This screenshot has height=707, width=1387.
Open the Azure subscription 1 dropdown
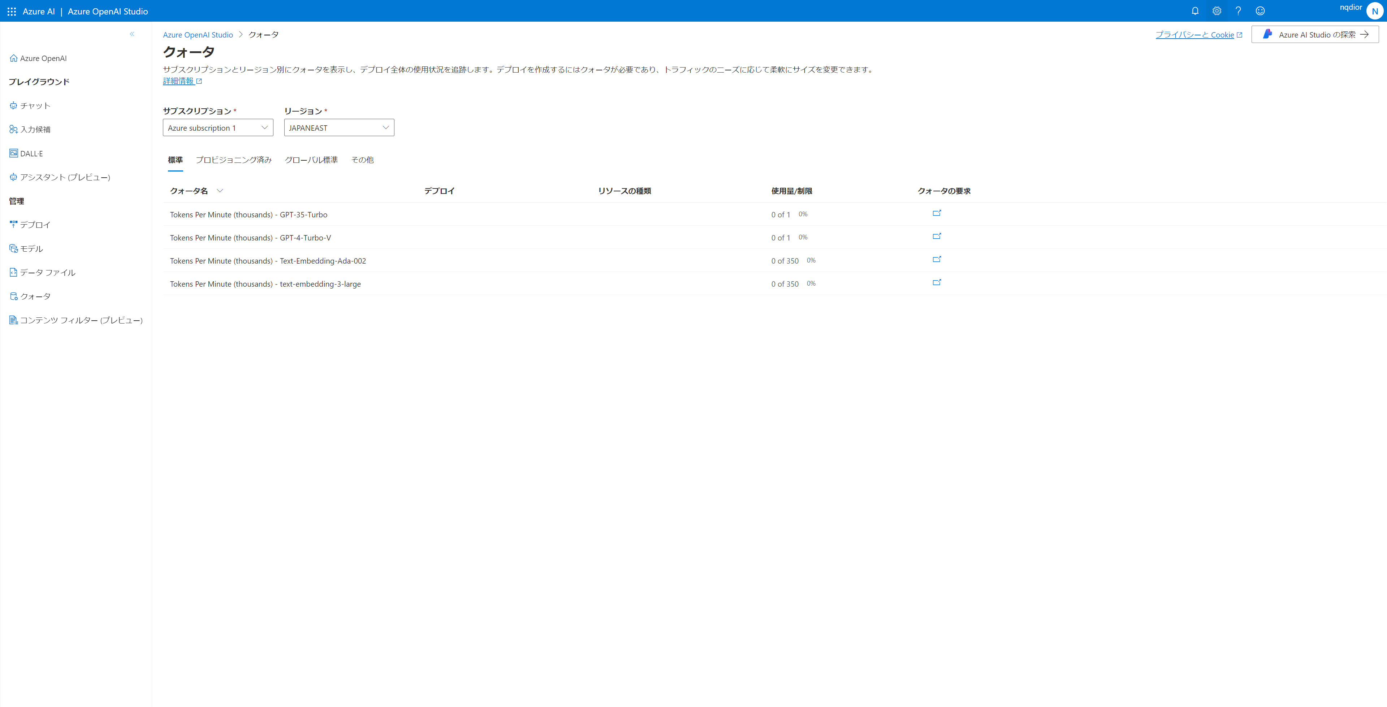tap(218, 127)
